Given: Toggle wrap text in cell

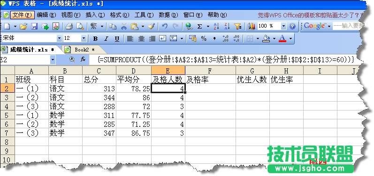Looking at the screenshot, I should pyautogui.click(x=163, y=38).
